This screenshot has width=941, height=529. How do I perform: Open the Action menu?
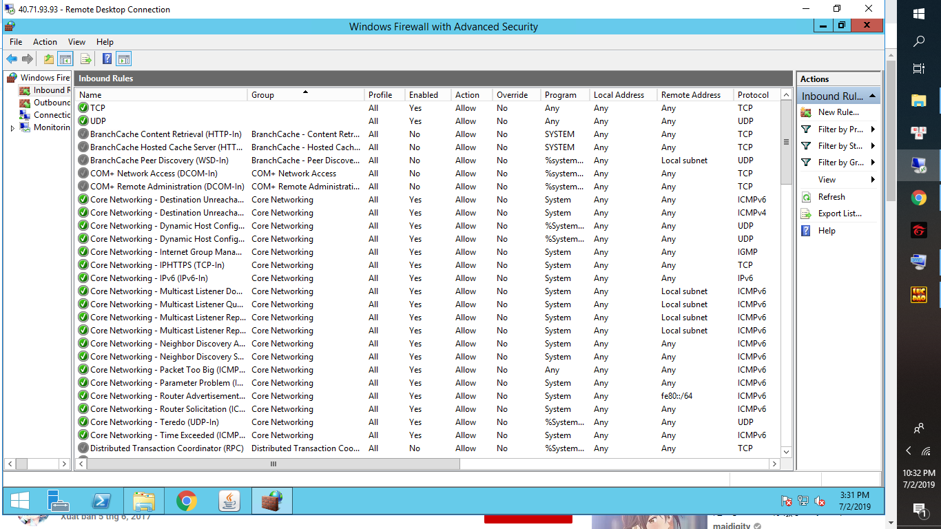tap(45, 42)
